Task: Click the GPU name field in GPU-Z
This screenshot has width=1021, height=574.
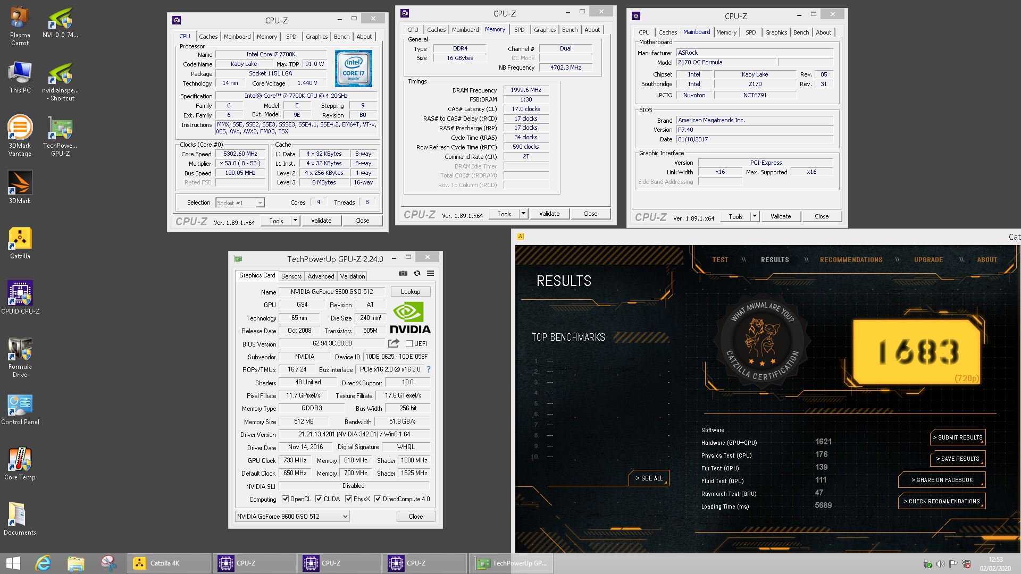Action: (332, 292)
